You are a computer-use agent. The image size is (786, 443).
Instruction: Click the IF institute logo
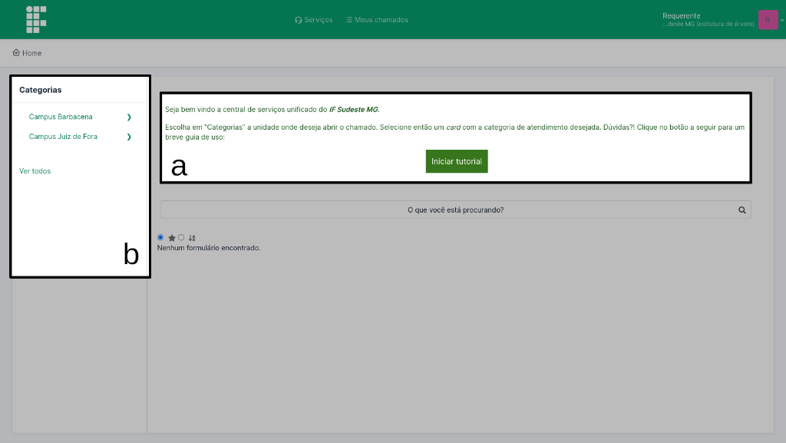36,19
